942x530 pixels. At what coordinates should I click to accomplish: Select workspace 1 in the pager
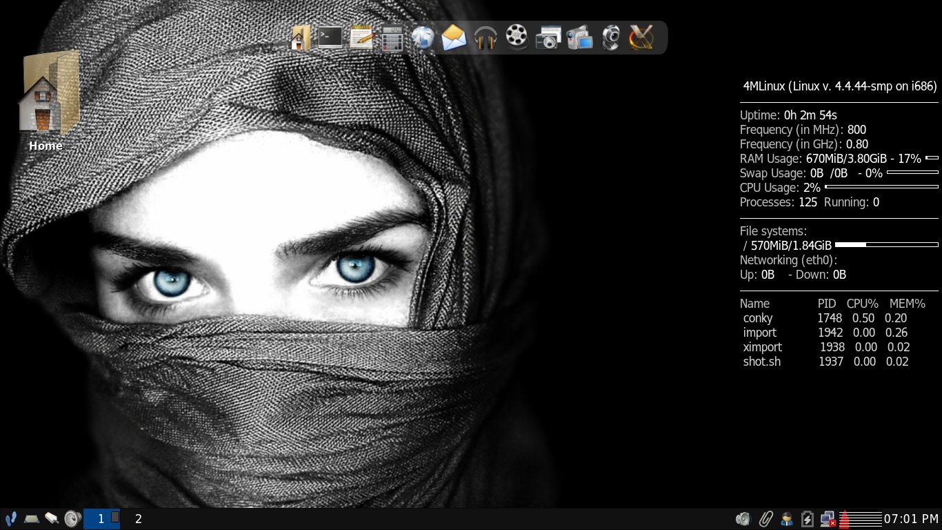click(101, 519)
